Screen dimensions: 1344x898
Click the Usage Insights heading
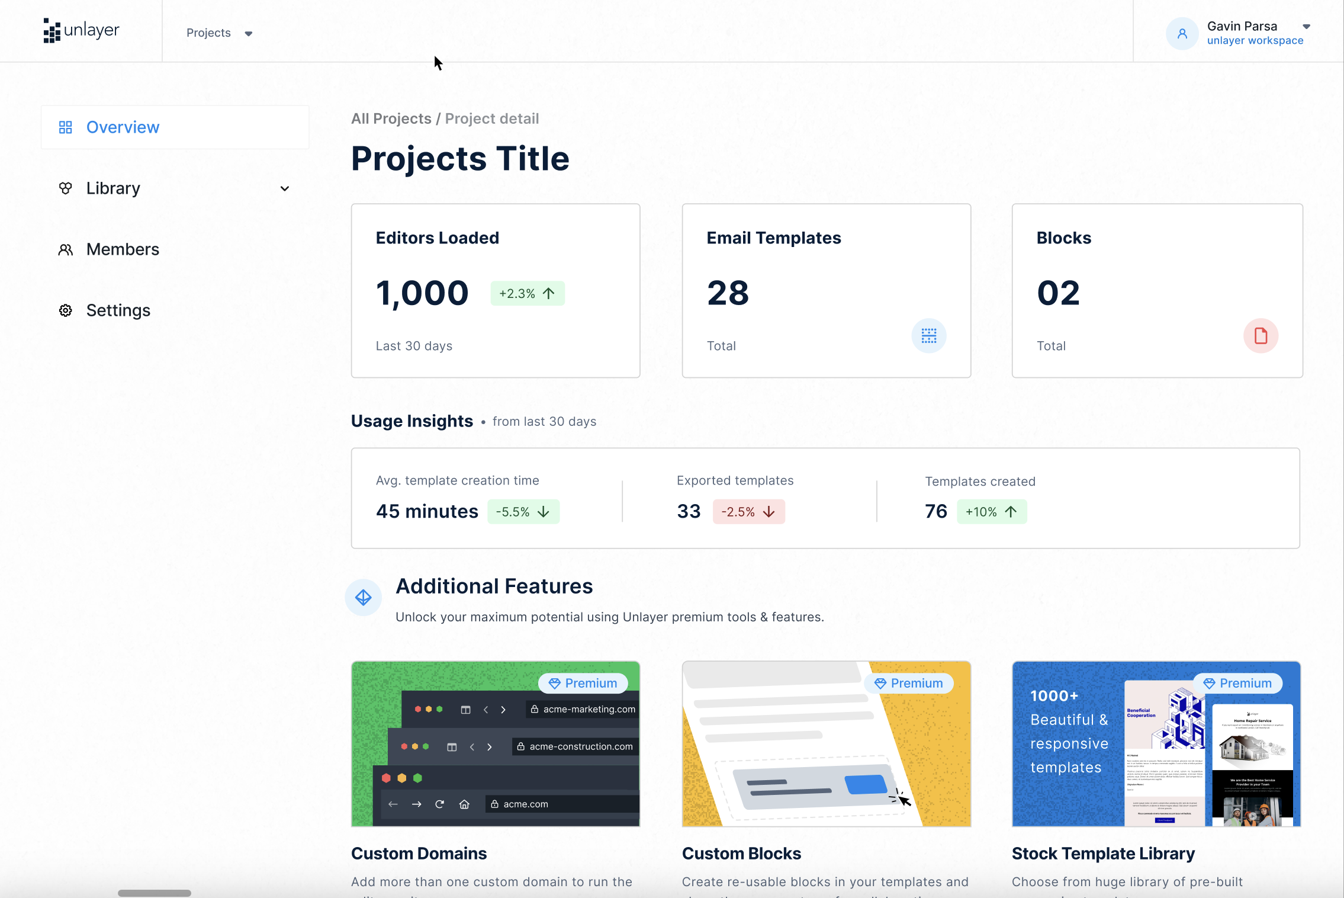[412, 421]
